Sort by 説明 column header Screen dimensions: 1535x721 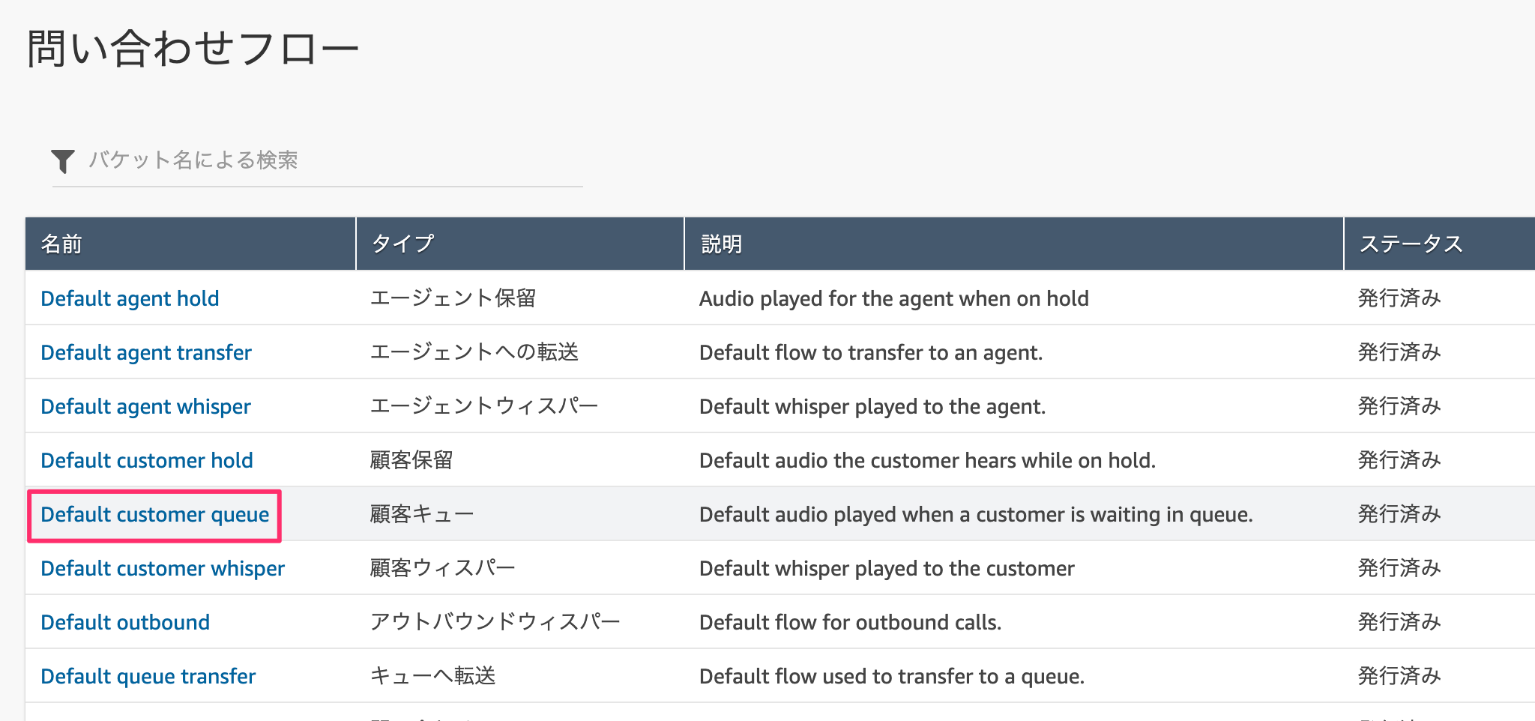(721, 244)
